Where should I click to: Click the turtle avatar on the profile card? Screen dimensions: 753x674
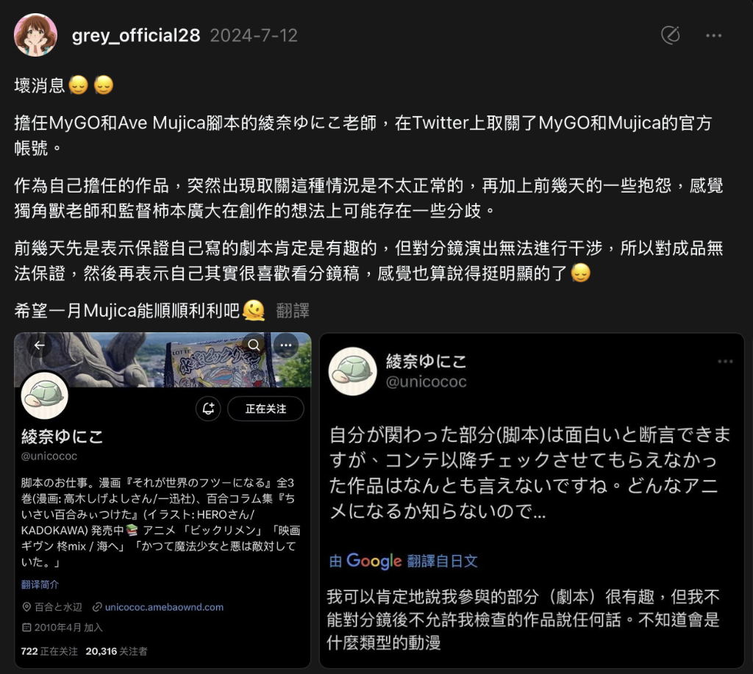pyautogui.click(x=45, y=395)
